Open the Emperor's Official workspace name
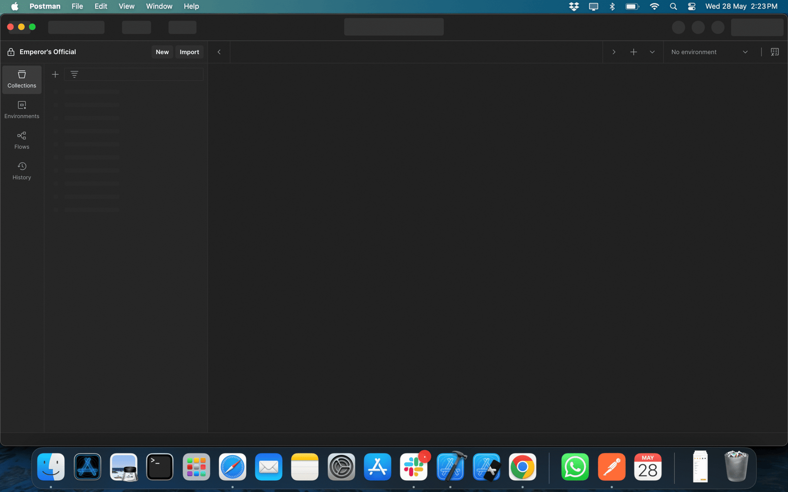 [48, 52]
